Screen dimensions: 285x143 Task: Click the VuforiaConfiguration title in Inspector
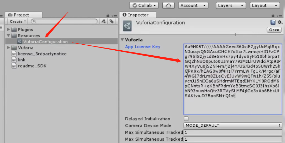pyautogui.click(x=160, y=23)
